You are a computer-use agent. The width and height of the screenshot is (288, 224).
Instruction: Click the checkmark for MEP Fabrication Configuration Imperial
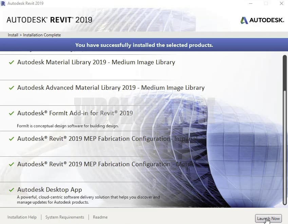11,139
